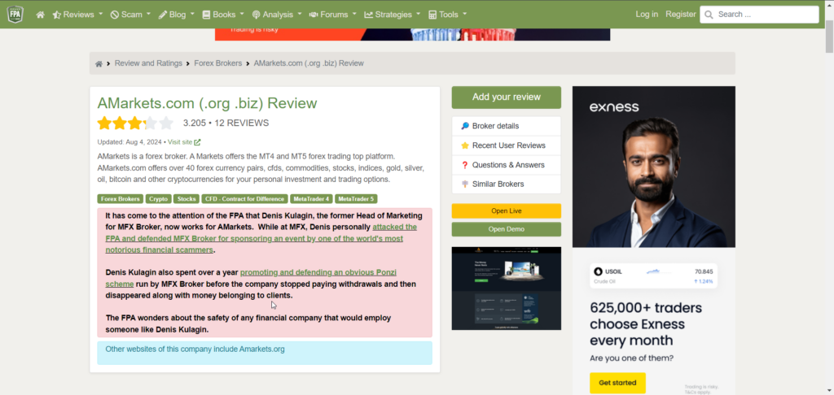Jump to Questions & Answers section
The image size is (834, 395).
[x=507, y=165]
